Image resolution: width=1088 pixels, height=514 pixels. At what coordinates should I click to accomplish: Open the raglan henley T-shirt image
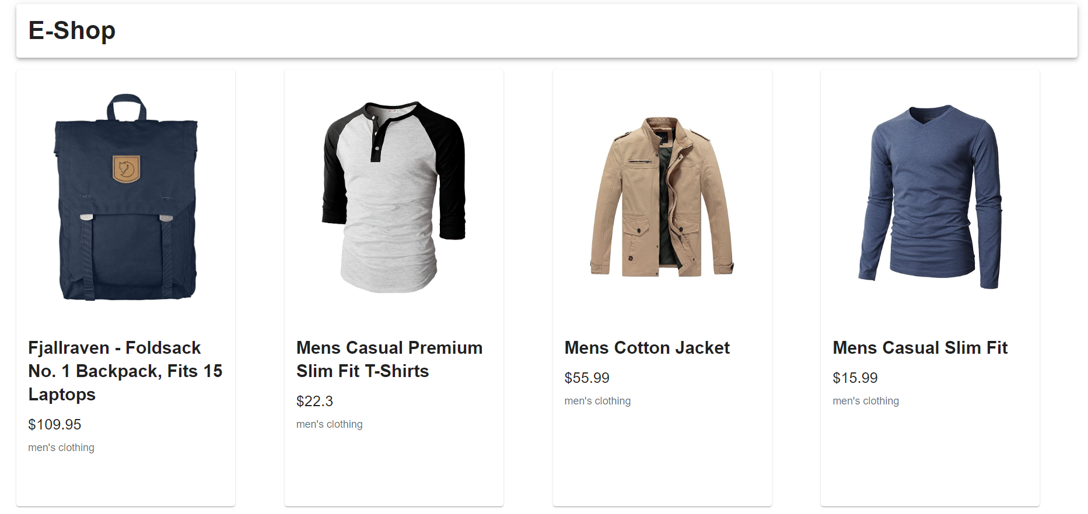tap(394, 197)
